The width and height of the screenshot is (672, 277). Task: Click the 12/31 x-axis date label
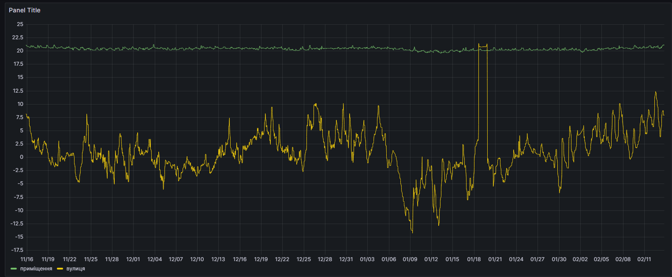coord(346,259)
